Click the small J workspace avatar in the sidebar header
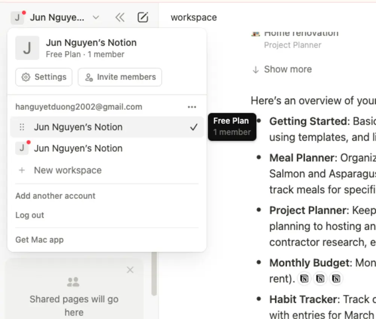Screen dimensions: 376x319 point(17,18)
